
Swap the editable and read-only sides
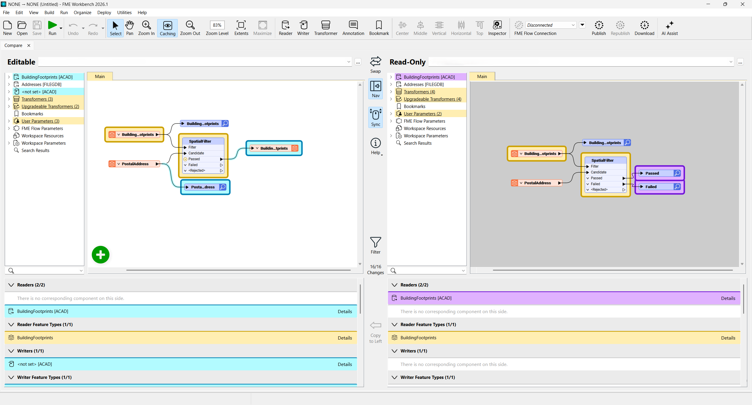375,65
